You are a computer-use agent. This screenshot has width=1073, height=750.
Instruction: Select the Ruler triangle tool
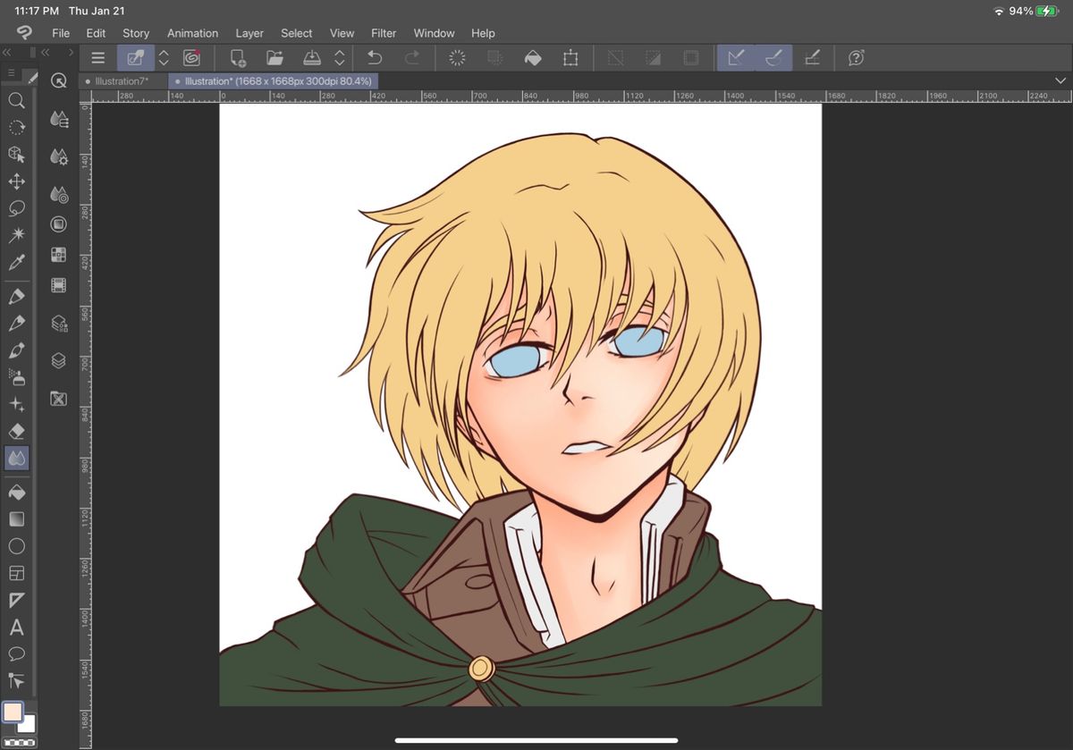pos(16,599)
